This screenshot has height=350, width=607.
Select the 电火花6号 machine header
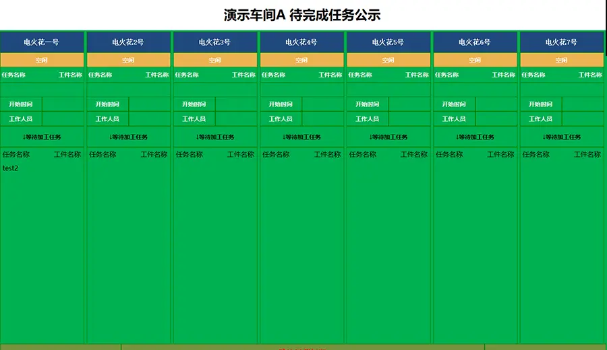tap(475, 42)
